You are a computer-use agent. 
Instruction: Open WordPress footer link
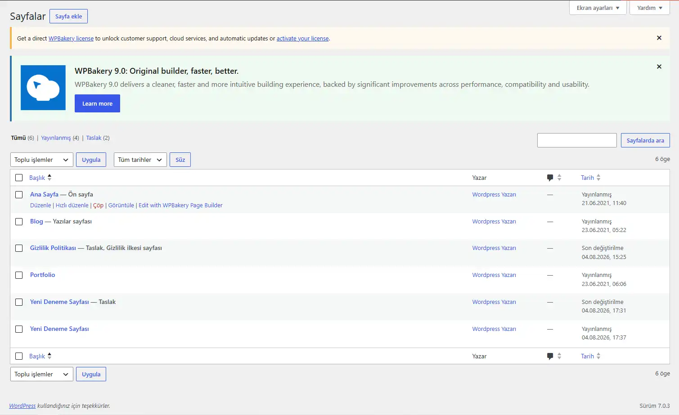tap(22, 406)
